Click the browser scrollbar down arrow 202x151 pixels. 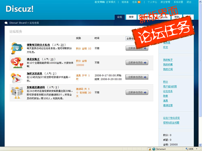[x=200, y=145]
